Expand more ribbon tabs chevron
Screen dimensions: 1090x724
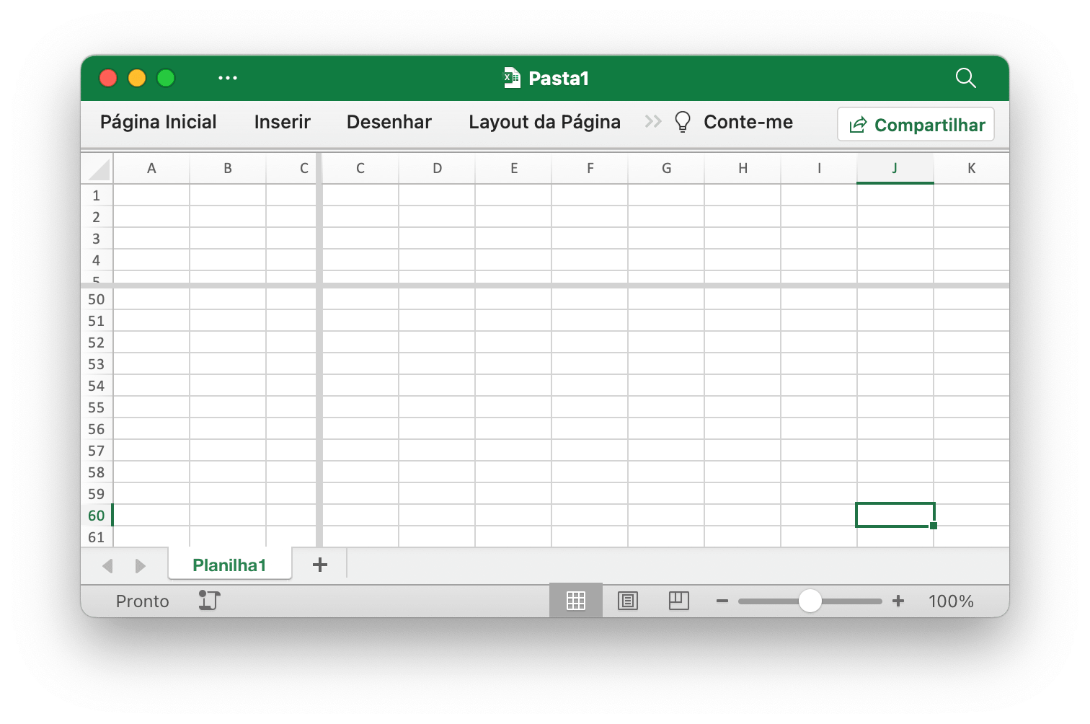(x=653, y=122)
